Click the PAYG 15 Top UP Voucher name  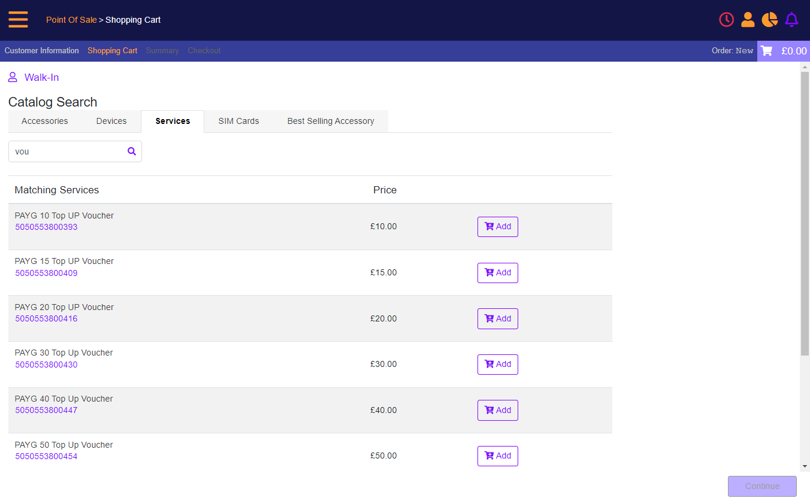tap(64, 261)
